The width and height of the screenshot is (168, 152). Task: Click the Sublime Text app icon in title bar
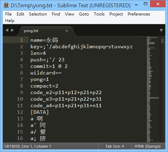click(x=6, y=5)
